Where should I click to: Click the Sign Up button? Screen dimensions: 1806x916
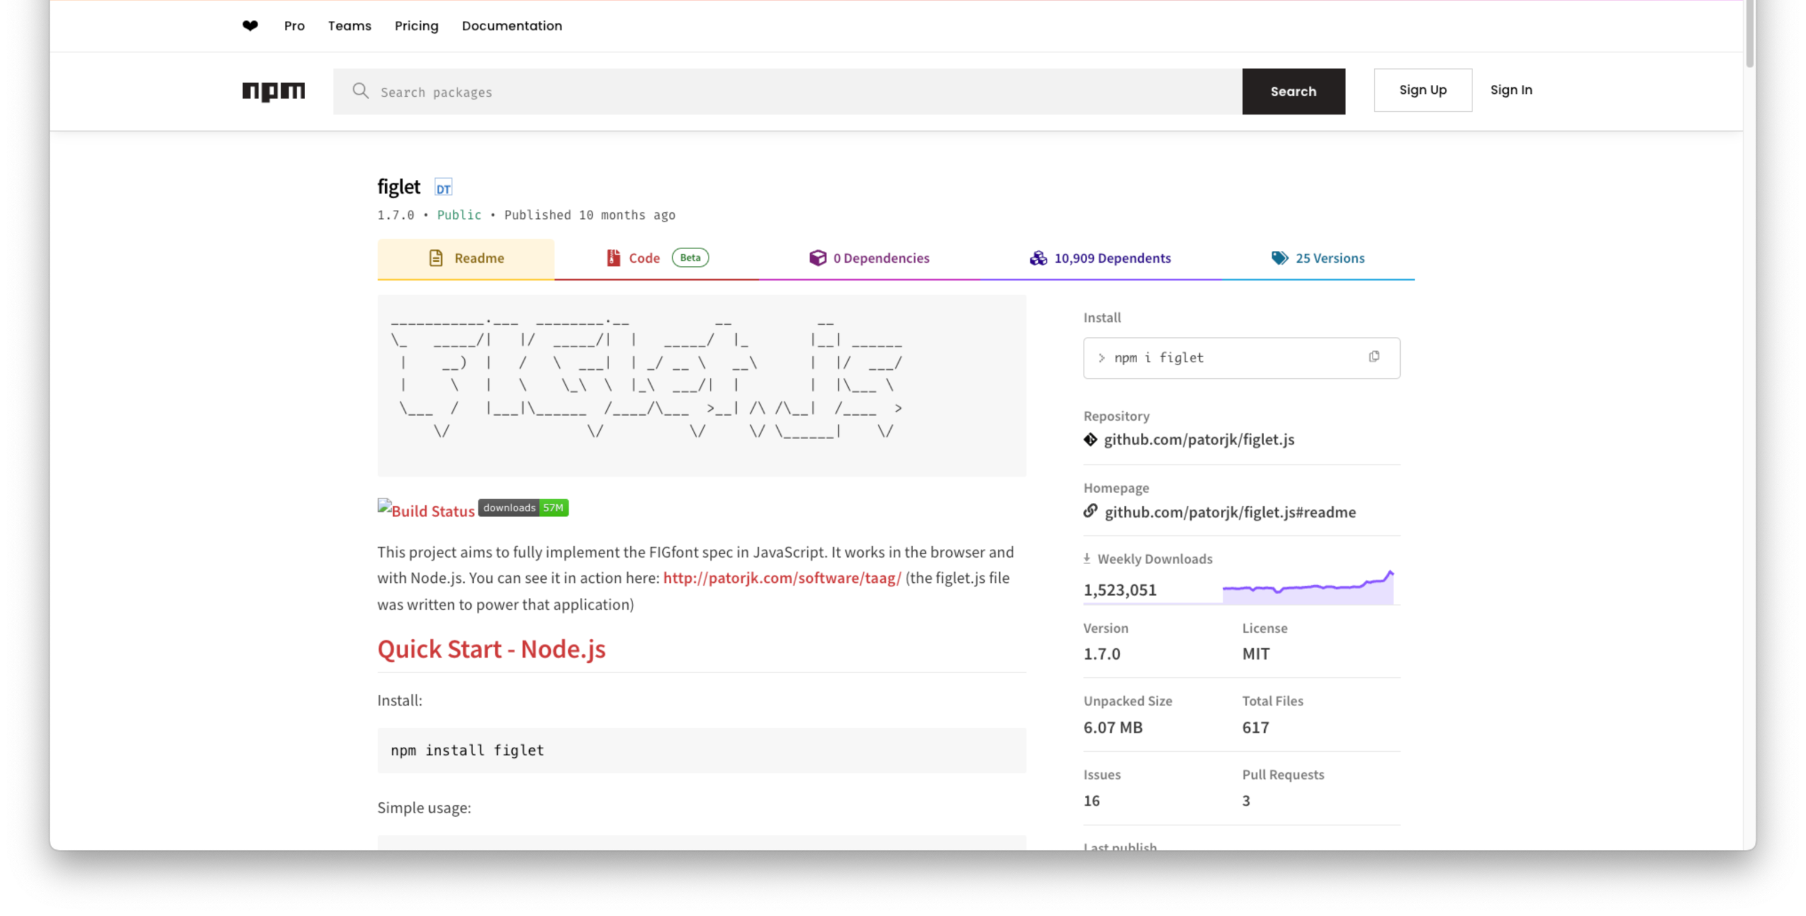coord(1423,90)
